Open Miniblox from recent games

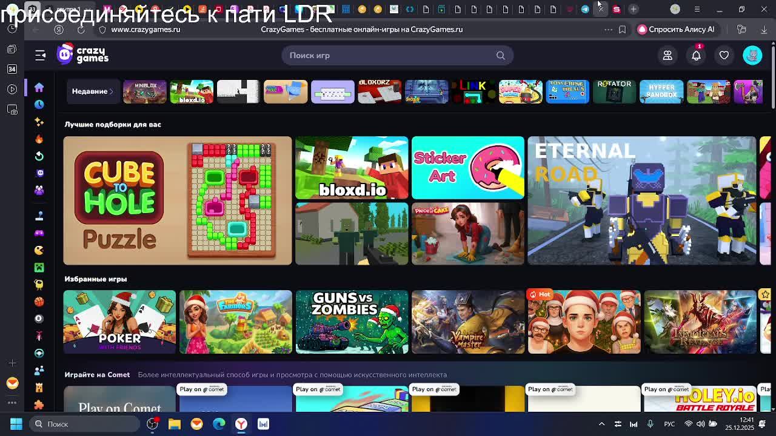[144, 91]
